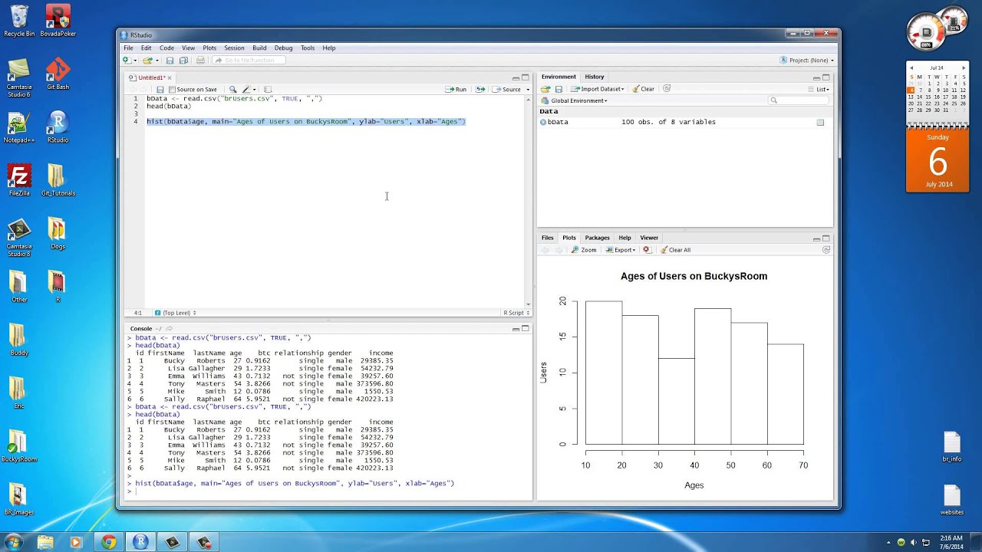
Task: Switch to the Packages tab
Action: pyautogui.click(x=597, y=238)
